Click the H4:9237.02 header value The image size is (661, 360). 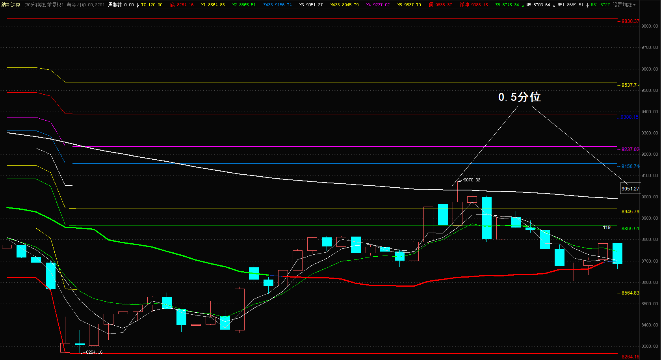(378, 5)
